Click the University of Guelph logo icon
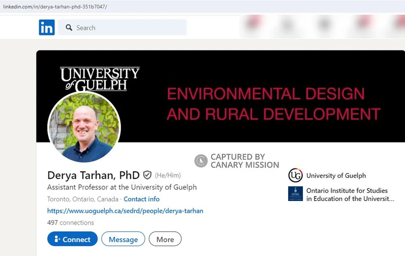This screenshot has height=256, width=405. click(x=296, y=175)
